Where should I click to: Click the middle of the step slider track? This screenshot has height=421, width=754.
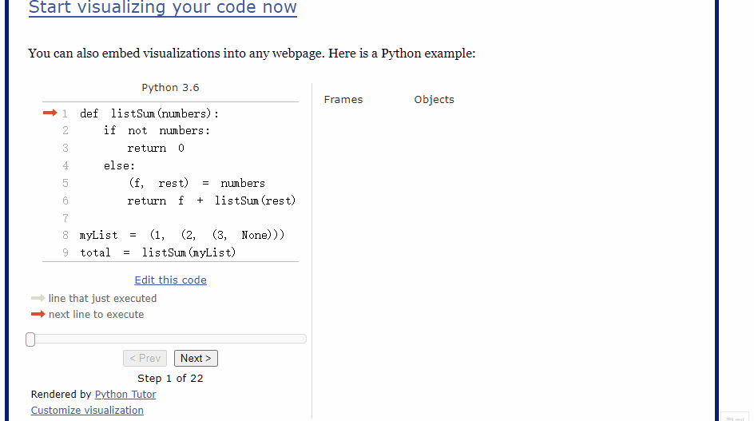(166, 339)
